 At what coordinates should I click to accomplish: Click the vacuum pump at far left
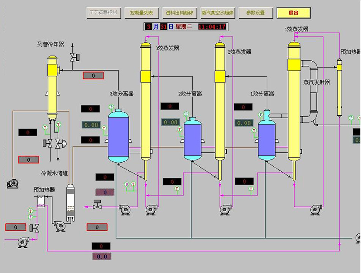point(12,183)
